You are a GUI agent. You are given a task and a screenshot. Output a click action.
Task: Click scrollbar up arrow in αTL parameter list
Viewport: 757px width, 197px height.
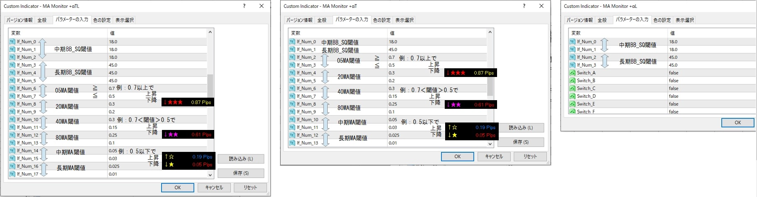(210, 32)
